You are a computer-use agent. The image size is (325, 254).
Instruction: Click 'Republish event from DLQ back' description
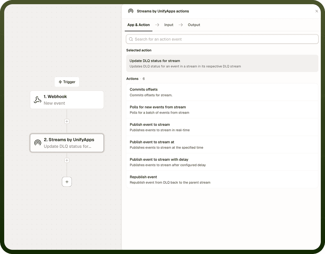[170, 182]
